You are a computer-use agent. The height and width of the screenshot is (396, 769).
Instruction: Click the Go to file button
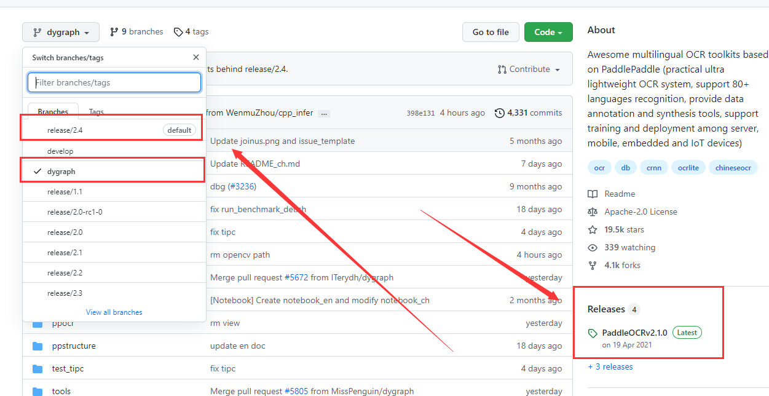click(491, 32)
